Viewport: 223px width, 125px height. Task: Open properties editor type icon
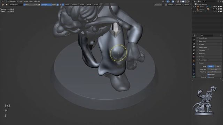pos(194,35)
